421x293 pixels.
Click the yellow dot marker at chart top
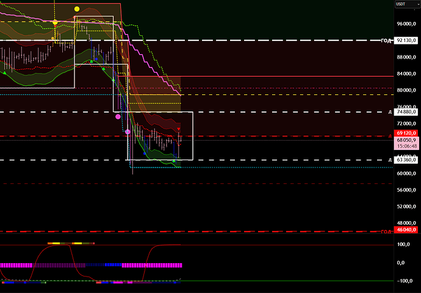tap(77, 9)
